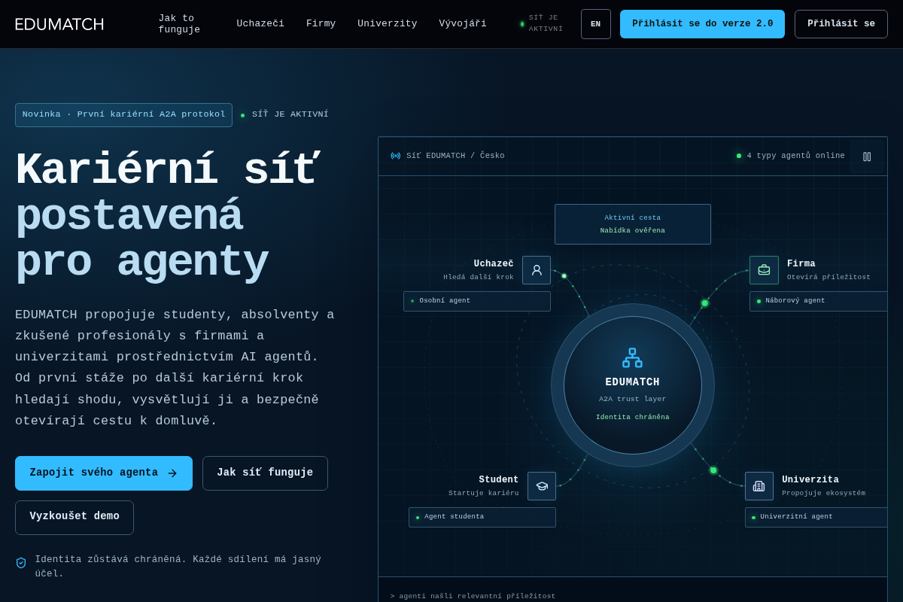Select the Náborový agent chip
This screenshot has height=602, width=903.
(819, 301)
